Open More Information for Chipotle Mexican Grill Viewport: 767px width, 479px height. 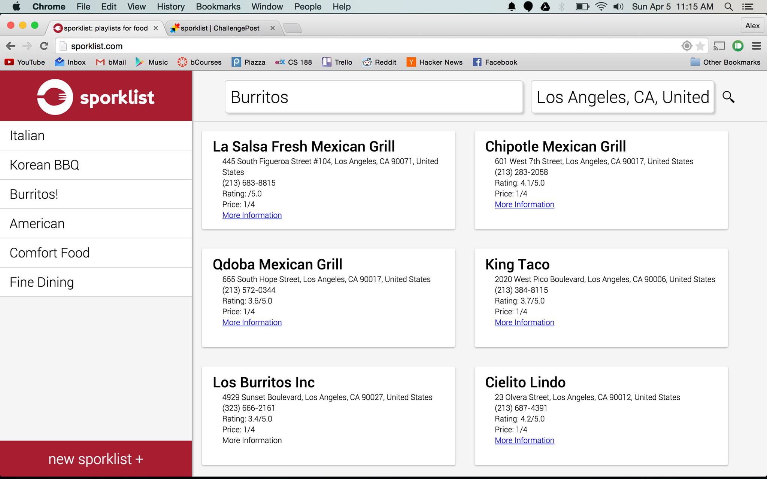coord(524,204)
